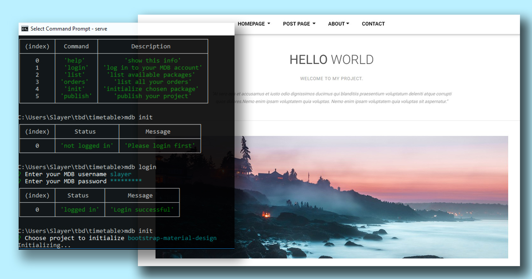
Task: Click 'publish your project' description
Action: pos(153,96)
